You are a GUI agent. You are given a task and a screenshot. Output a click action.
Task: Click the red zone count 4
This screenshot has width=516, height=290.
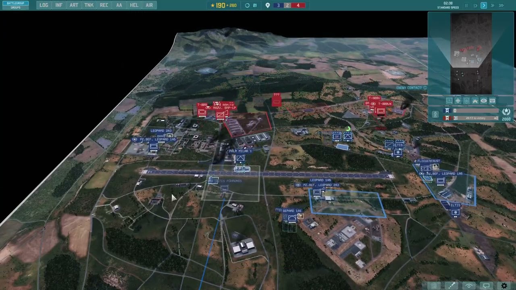[x=298, y=5]
